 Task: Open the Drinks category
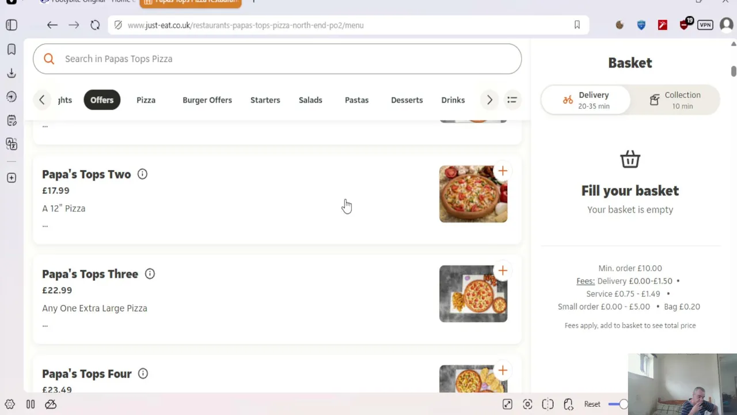(453, 100)
